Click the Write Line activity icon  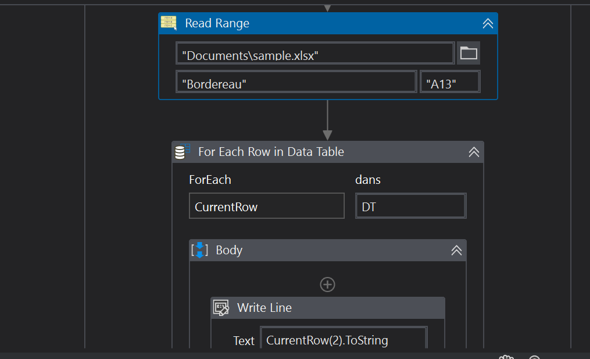(221, 307)
